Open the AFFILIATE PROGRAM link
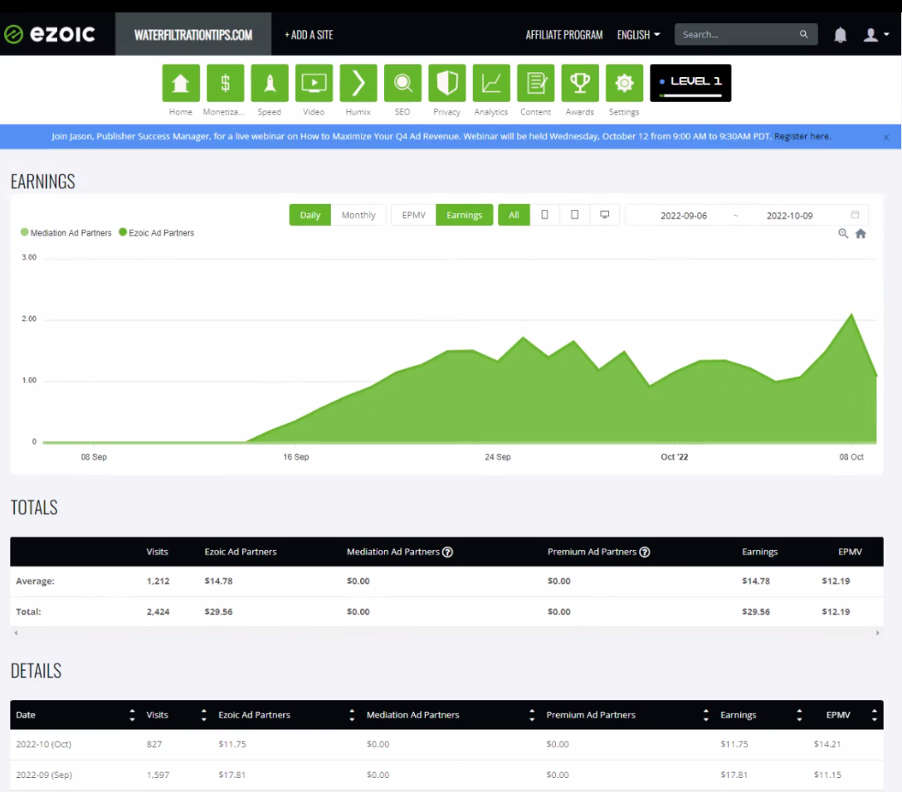 [x=563, y=35]
